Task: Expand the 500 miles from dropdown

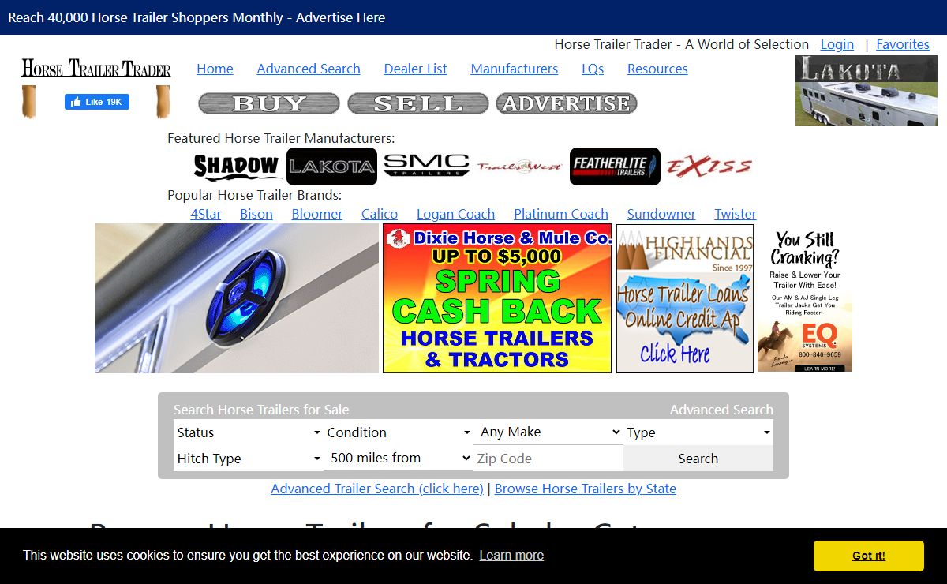Action: click(399, 458)
